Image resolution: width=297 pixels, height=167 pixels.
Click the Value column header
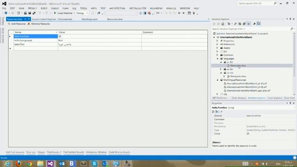click(99, 32)
